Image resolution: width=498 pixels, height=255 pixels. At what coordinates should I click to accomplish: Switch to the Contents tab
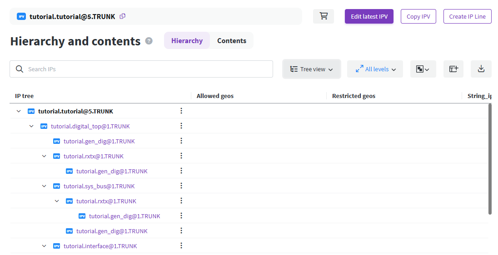[231, 41]
